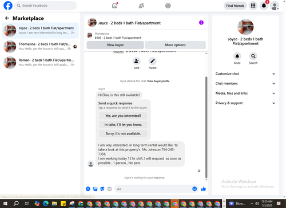Expand Media, files and links section
286x208 pixels.
click(x=245, y=93)
